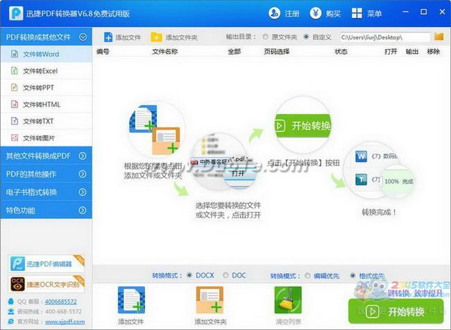This screenshot has height=330, width=451.
Task: Expand the 电子书格式转换 section
Action: click(x=46, y=192)
